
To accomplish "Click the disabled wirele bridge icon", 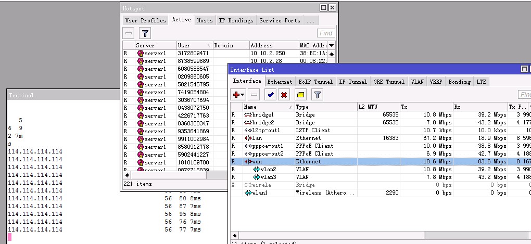I will point(248,185).
